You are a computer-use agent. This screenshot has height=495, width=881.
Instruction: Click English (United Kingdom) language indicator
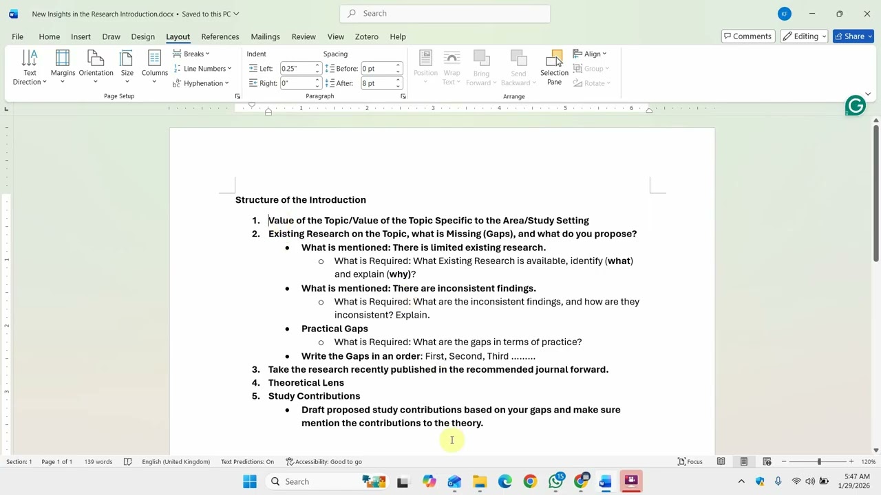(x=176, y=461)
